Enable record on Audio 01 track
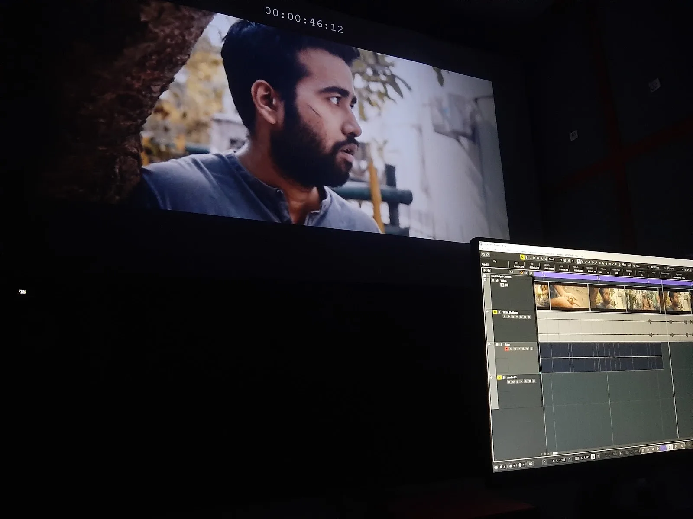The image size is (693, 519). click(x=509, y=381)
